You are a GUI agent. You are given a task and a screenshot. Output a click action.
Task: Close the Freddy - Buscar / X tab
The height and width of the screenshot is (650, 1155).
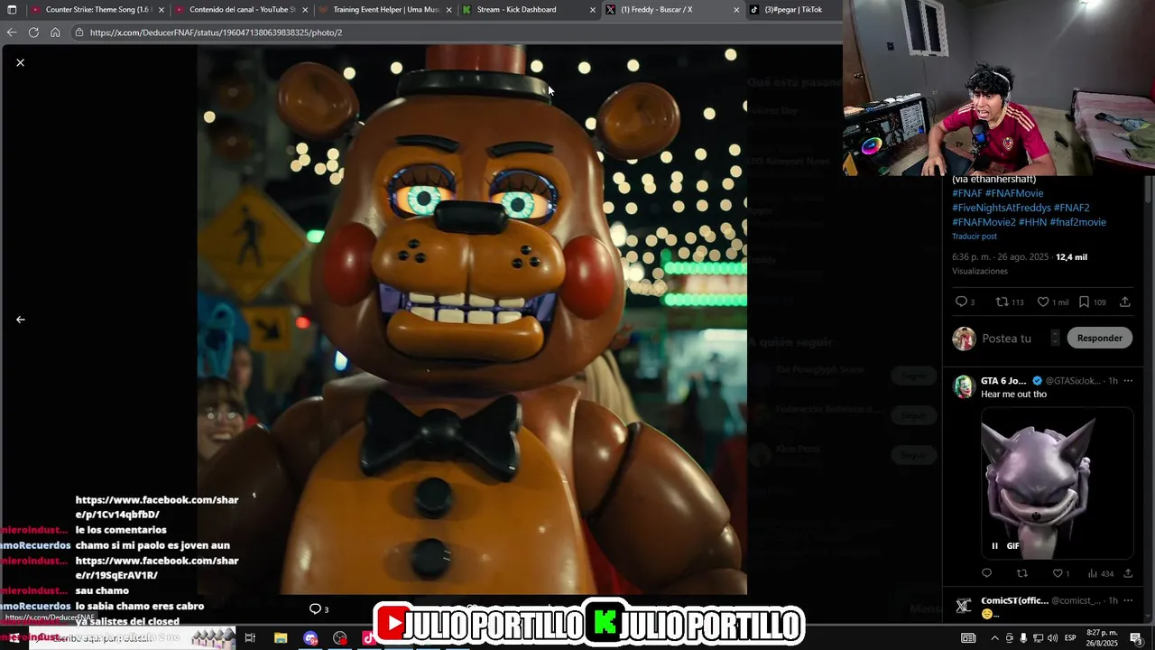[736, 10]
